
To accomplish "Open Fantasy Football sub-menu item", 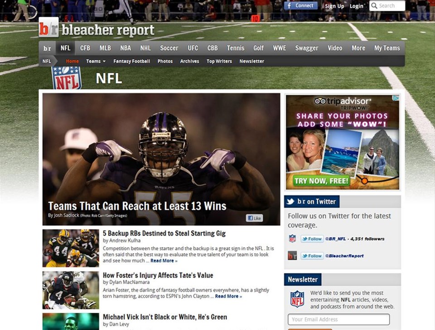I will pyautogui.click(x=131, y=61).
